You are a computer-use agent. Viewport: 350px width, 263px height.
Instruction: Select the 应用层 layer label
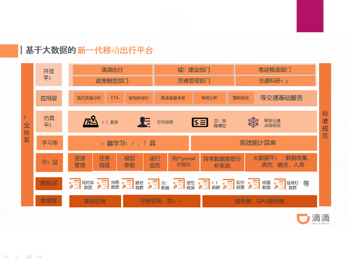(49, 98)
